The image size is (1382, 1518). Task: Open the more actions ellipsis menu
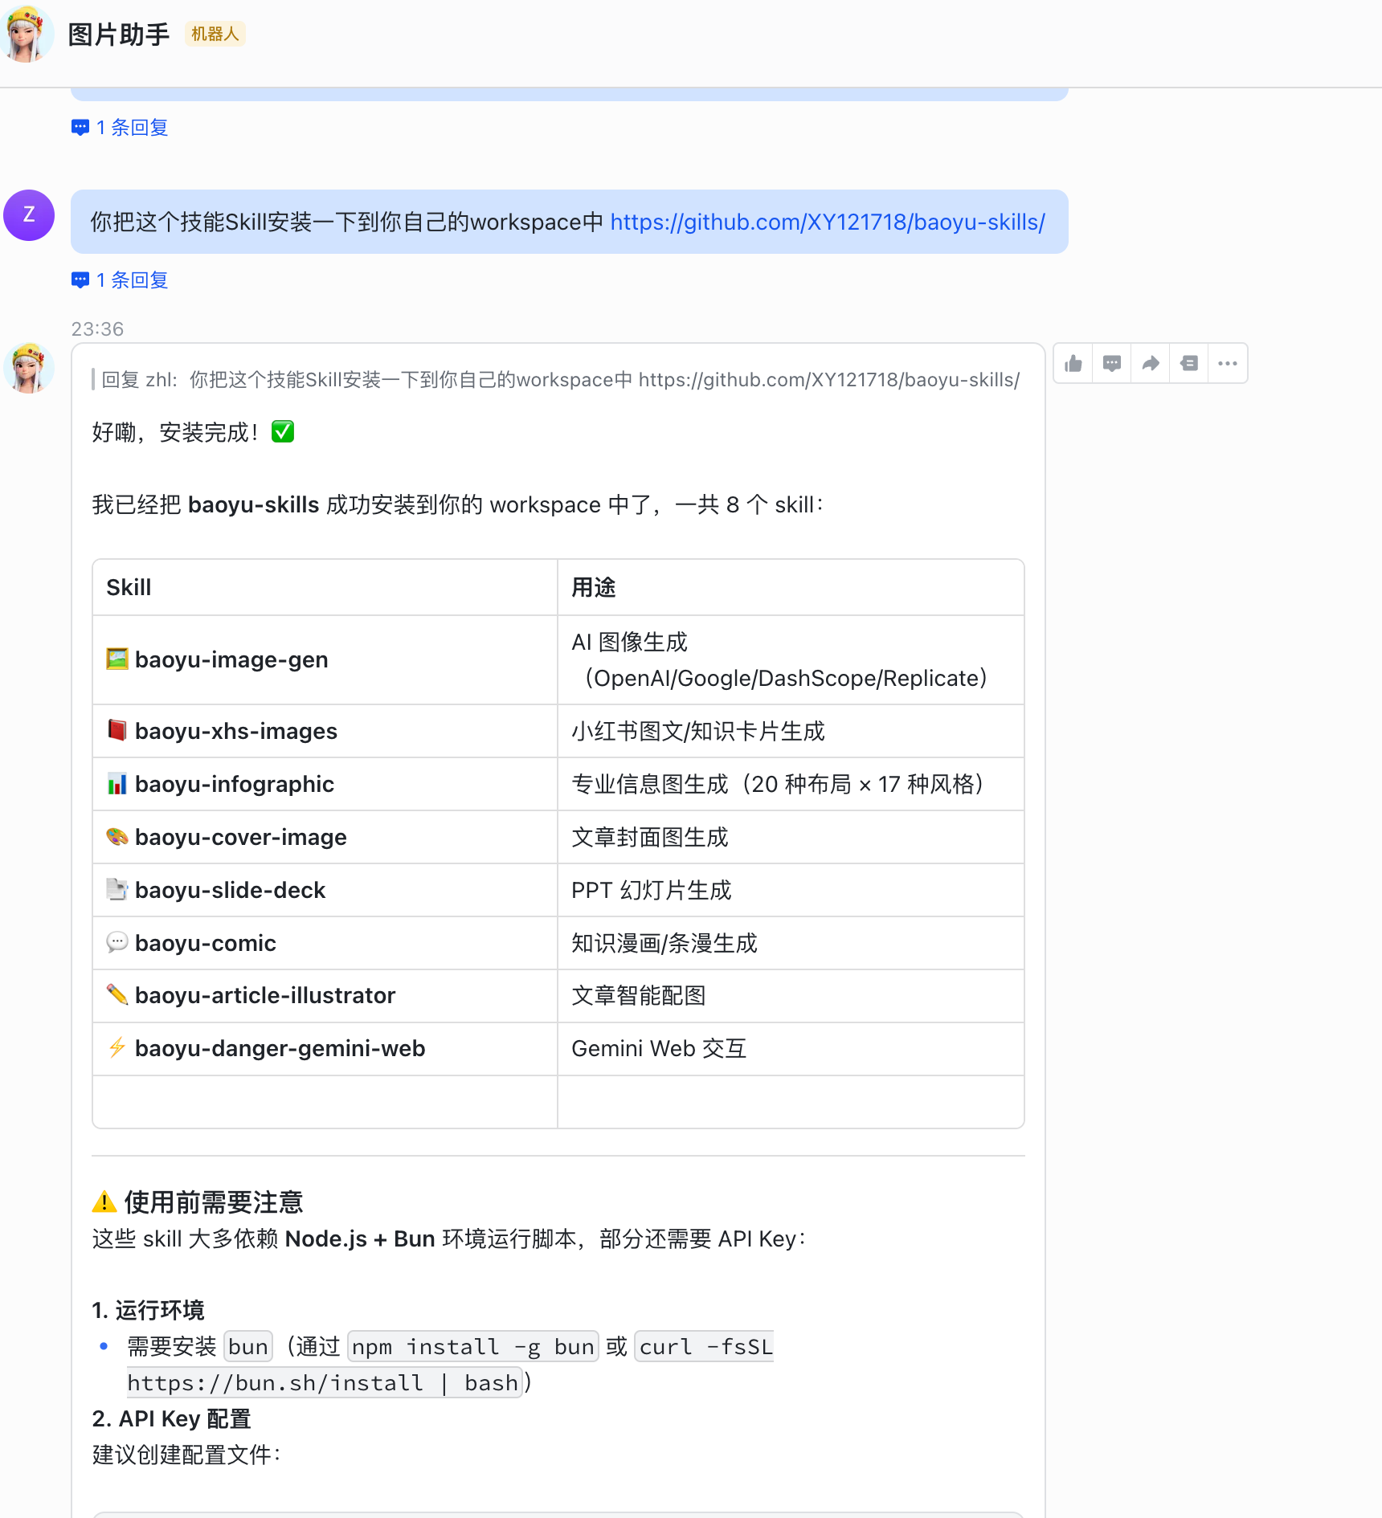point(1228,364)
